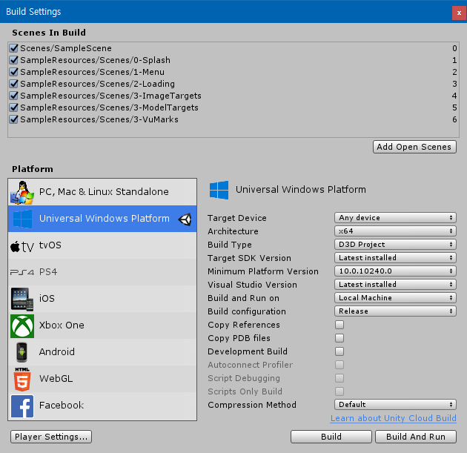Open the Compression Method dropdown

(395, 405)
